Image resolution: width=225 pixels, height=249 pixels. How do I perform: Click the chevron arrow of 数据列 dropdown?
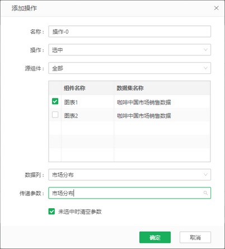coord(205,175)
